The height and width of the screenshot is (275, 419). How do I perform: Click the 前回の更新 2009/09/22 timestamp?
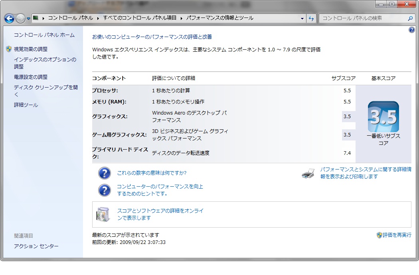point(129,242)
